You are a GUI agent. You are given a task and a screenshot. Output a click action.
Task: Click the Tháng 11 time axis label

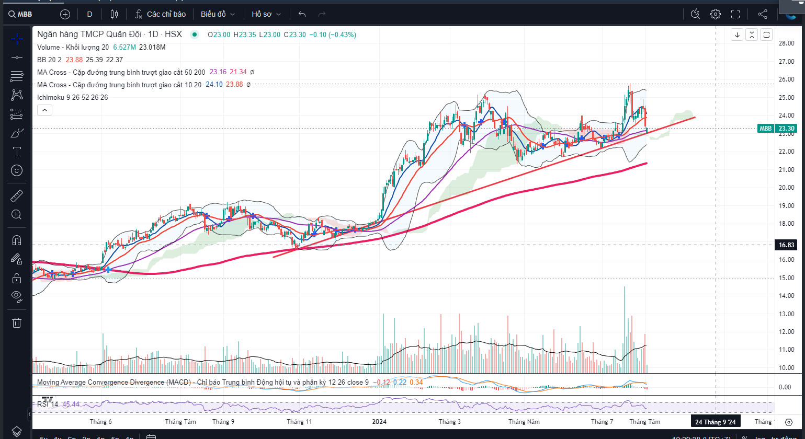point(299,422)
